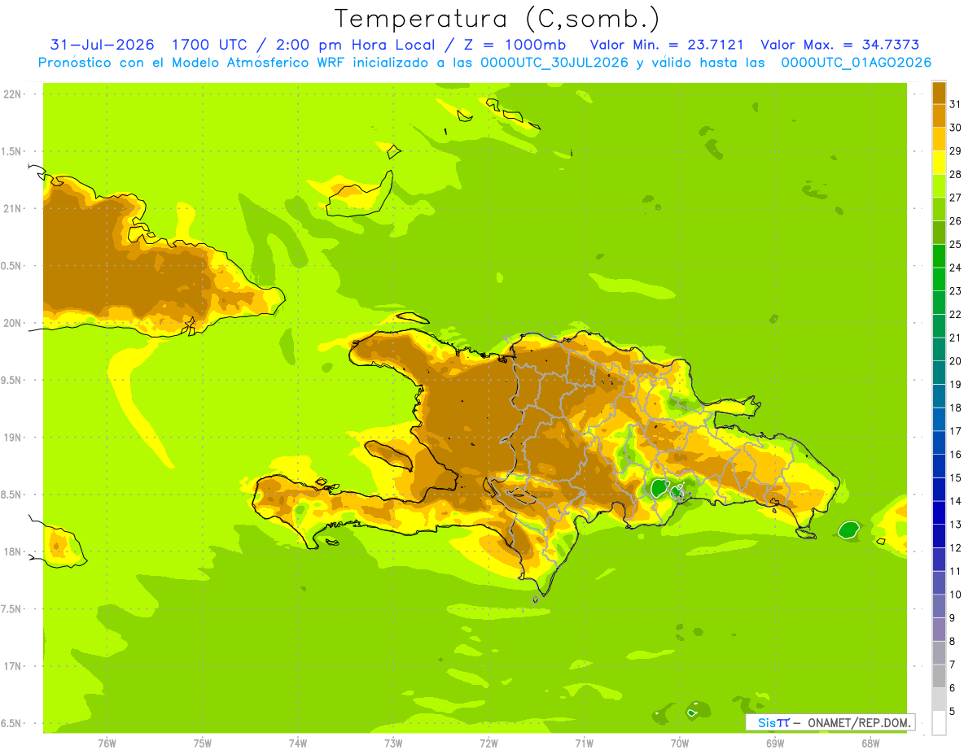
Task: Click the date text "31-Jul-2026"
Action: [x=103, y=45]
